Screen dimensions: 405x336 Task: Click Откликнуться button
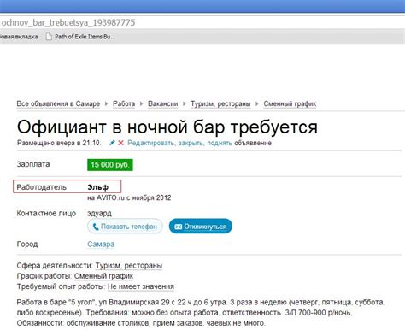coord(201,227)
